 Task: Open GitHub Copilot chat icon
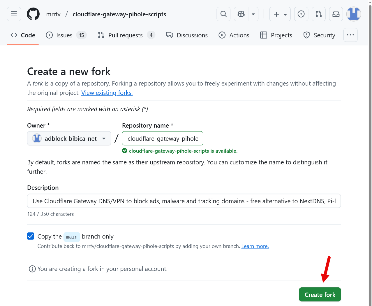coord(241,14)
